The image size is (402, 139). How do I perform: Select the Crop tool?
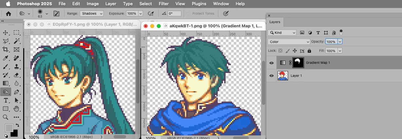click(6, 49)
